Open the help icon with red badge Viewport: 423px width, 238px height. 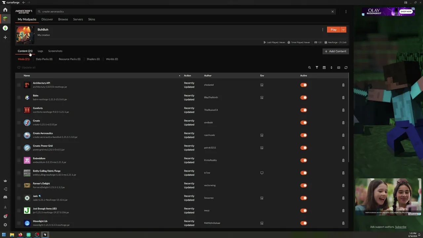5,216
